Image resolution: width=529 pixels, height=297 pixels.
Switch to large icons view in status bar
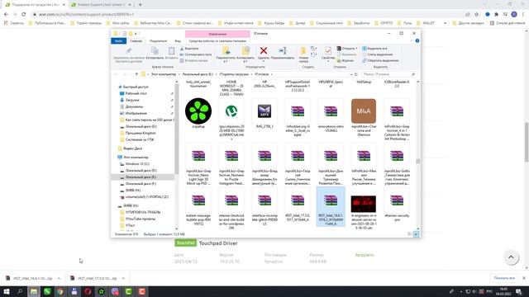[416, 234]
